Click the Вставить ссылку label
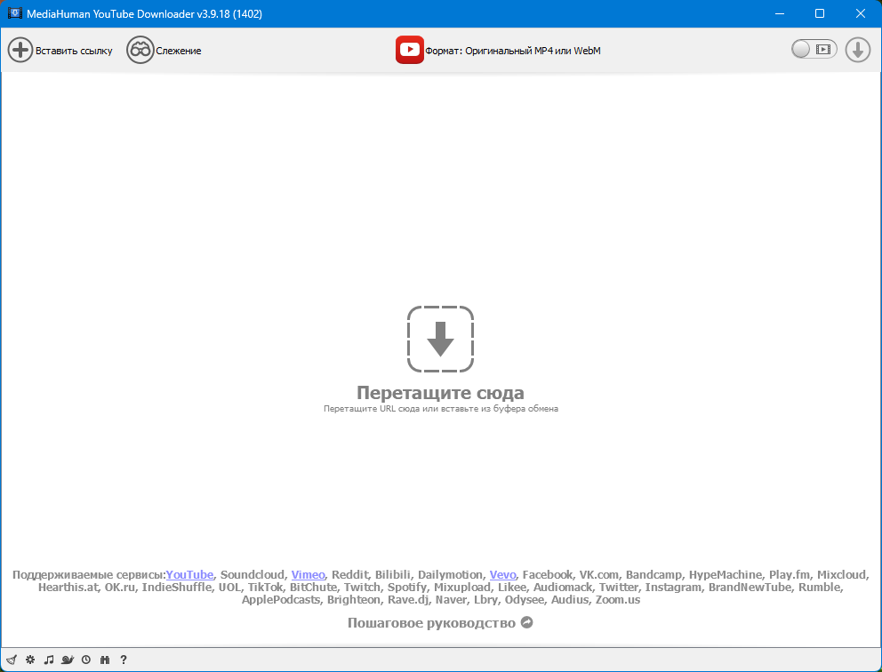Screen dimensions: 882x672 [74, 51]
